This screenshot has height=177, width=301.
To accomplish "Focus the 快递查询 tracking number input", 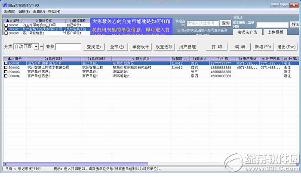I will [x=203, y=23].
